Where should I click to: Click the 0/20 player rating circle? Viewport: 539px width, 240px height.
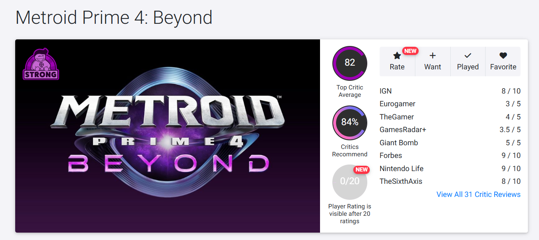point(350,181)
